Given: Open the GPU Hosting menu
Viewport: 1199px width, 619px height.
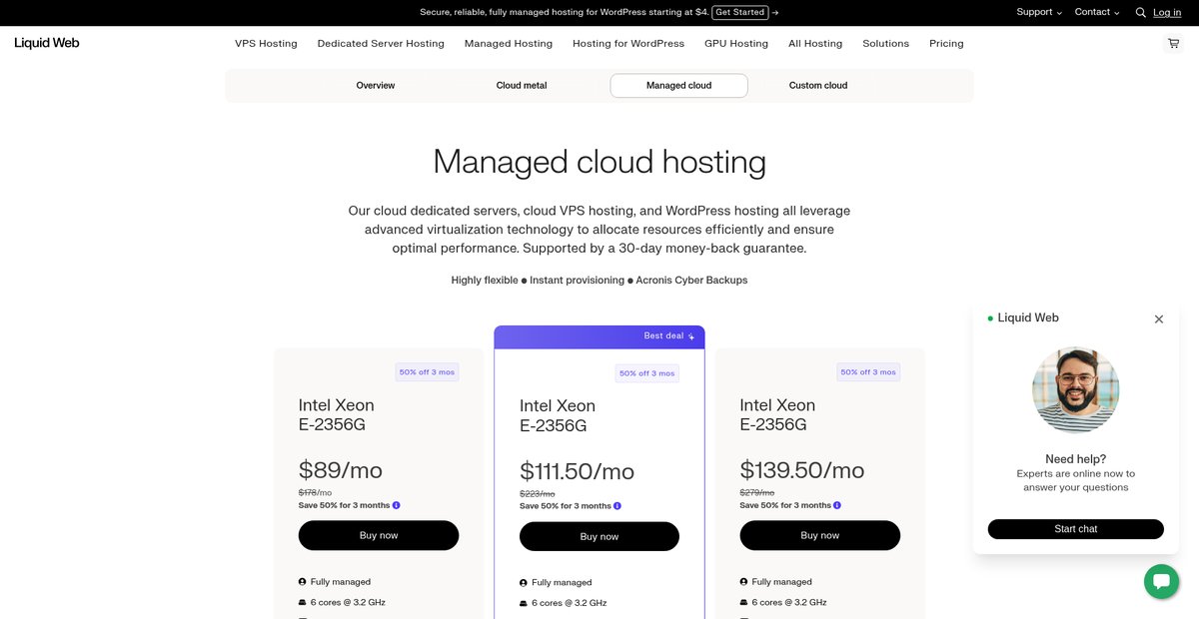Looking at the screenshot, I should [736, 44].
